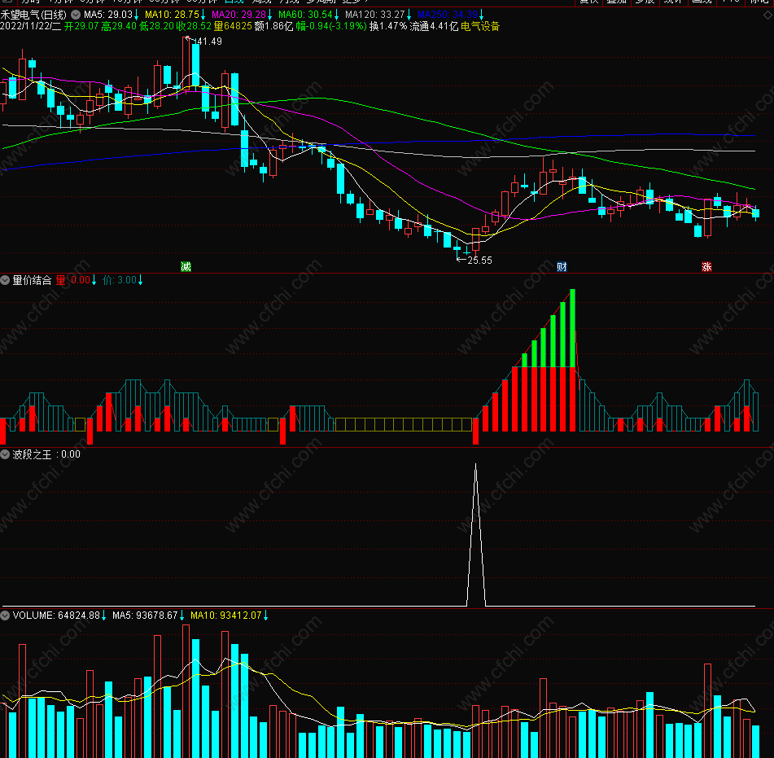Image resolution: width=774 pixels, height=758 pixels.
Task: Click the arrow beside MA120: 33.27
Action: coord(409,15)
